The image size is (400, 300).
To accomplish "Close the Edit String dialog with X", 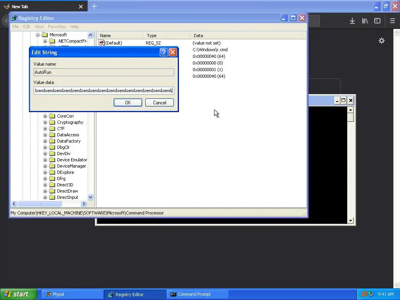I will pos(173,52).
